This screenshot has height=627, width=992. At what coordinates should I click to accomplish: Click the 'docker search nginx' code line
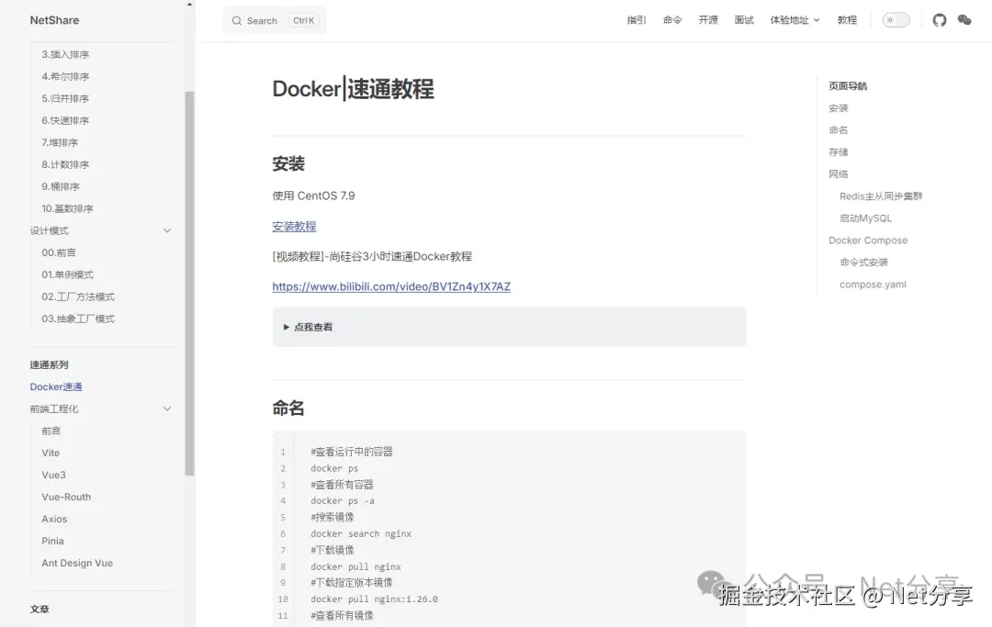click(361, 534)
